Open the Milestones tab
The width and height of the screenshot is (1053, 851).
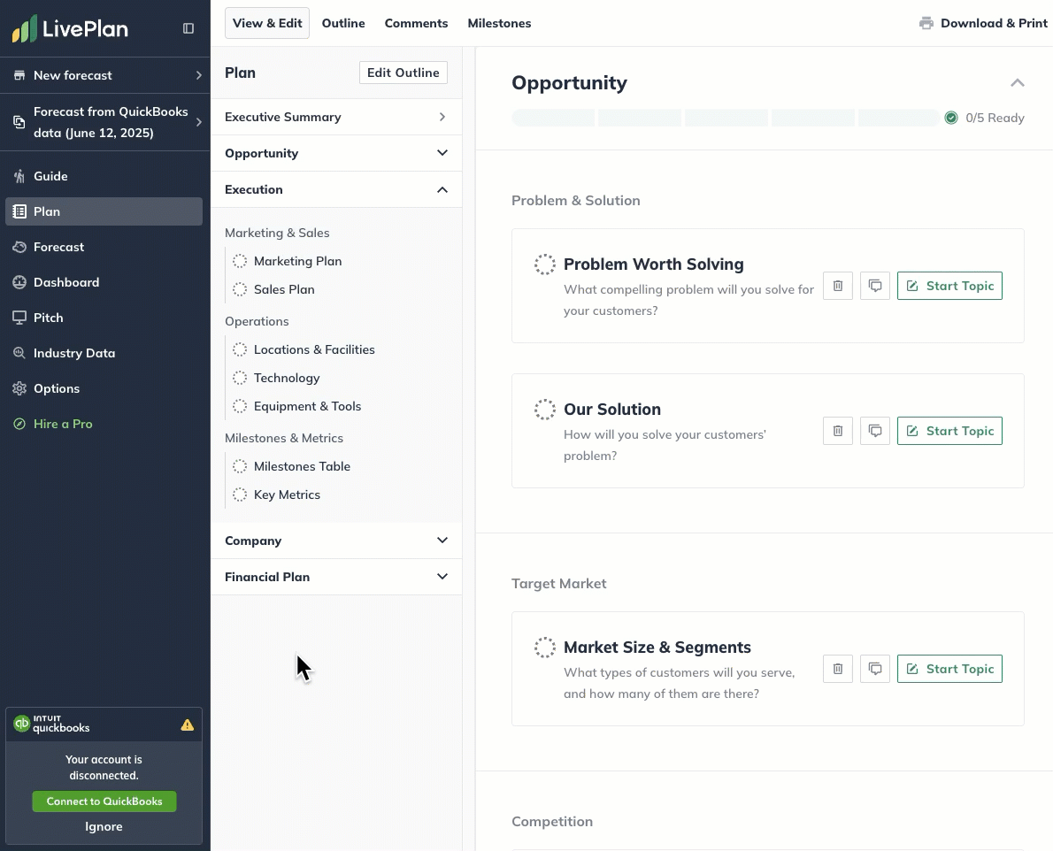pos(499,23)
